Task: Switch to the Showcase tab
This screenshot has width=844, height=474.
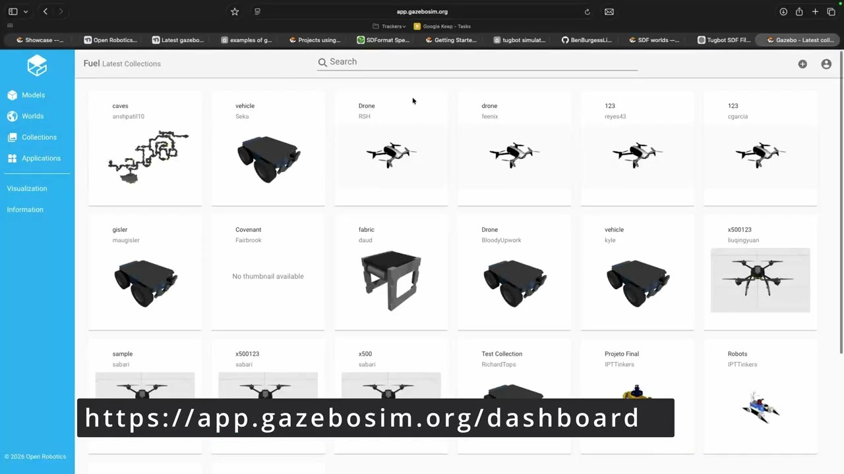Action: coord(40,40)
